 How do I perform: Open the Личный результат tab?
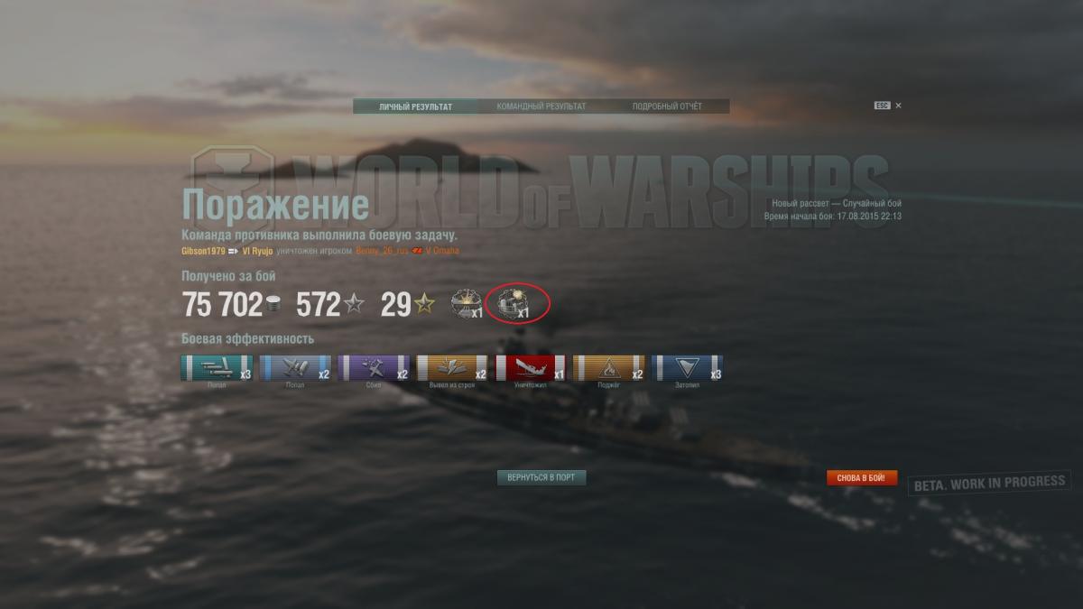(x=416, y=106)
